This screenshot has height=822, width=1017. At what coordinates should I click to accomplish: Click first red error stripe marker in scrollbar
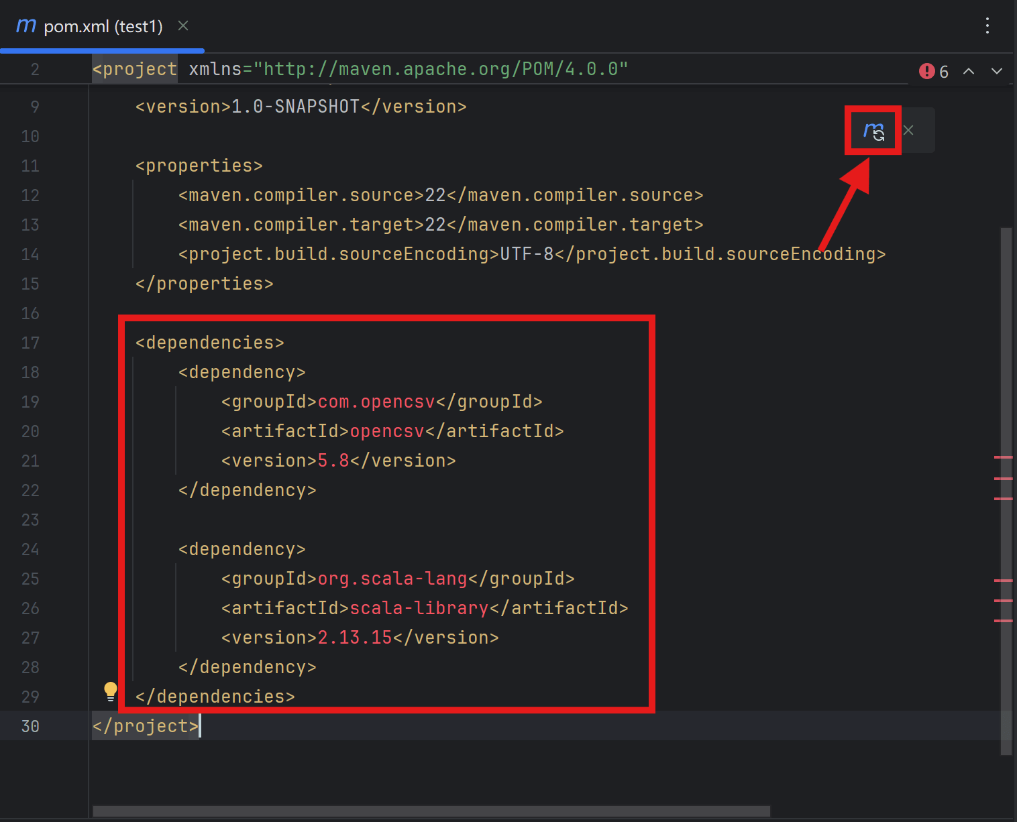(x=1003, y=457)
